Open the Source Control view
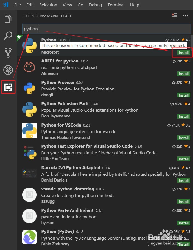 click(x=8, y=53)
